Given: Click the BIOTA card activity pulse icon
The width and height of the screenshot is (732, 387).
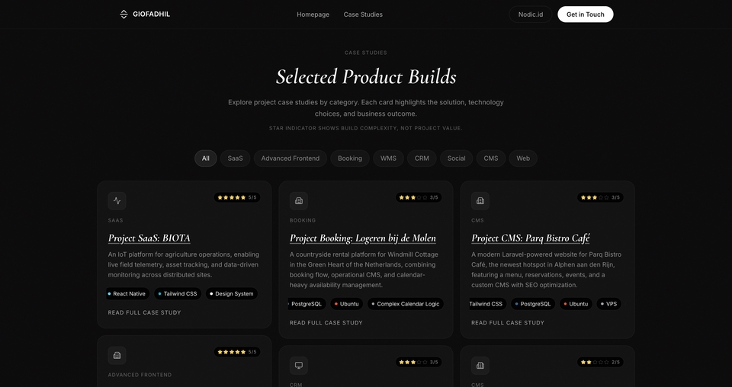Looking at the screenshot, I should click(x=117, y=201).
